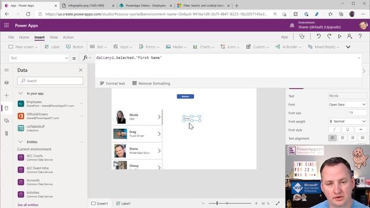Collapse the In your app section
This screenshot has height=208, width=370.
[x=21, y=94]
